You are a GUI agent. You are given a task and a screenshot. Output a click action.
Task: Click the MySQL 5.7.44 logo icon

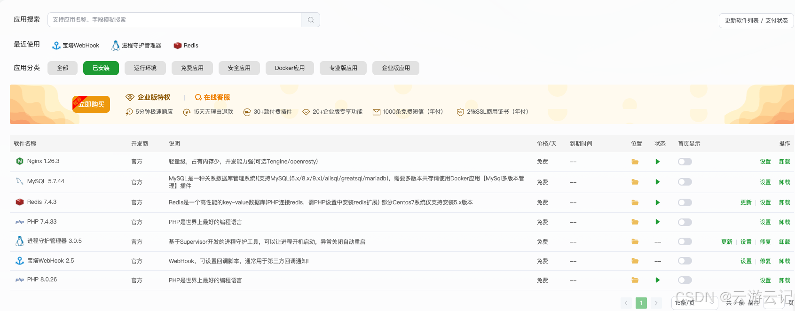pos(20,181)
